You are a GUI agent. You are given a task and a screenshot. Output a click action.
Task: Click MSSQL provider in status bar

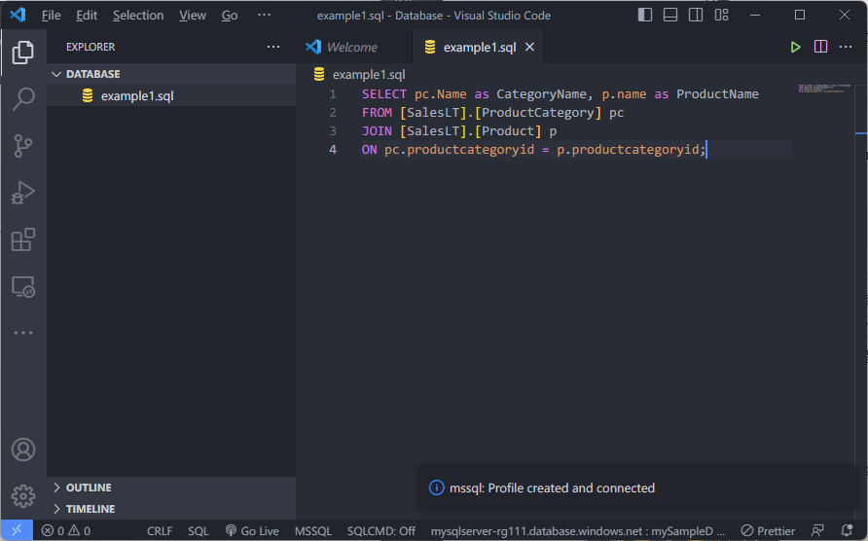coord(312,531)
